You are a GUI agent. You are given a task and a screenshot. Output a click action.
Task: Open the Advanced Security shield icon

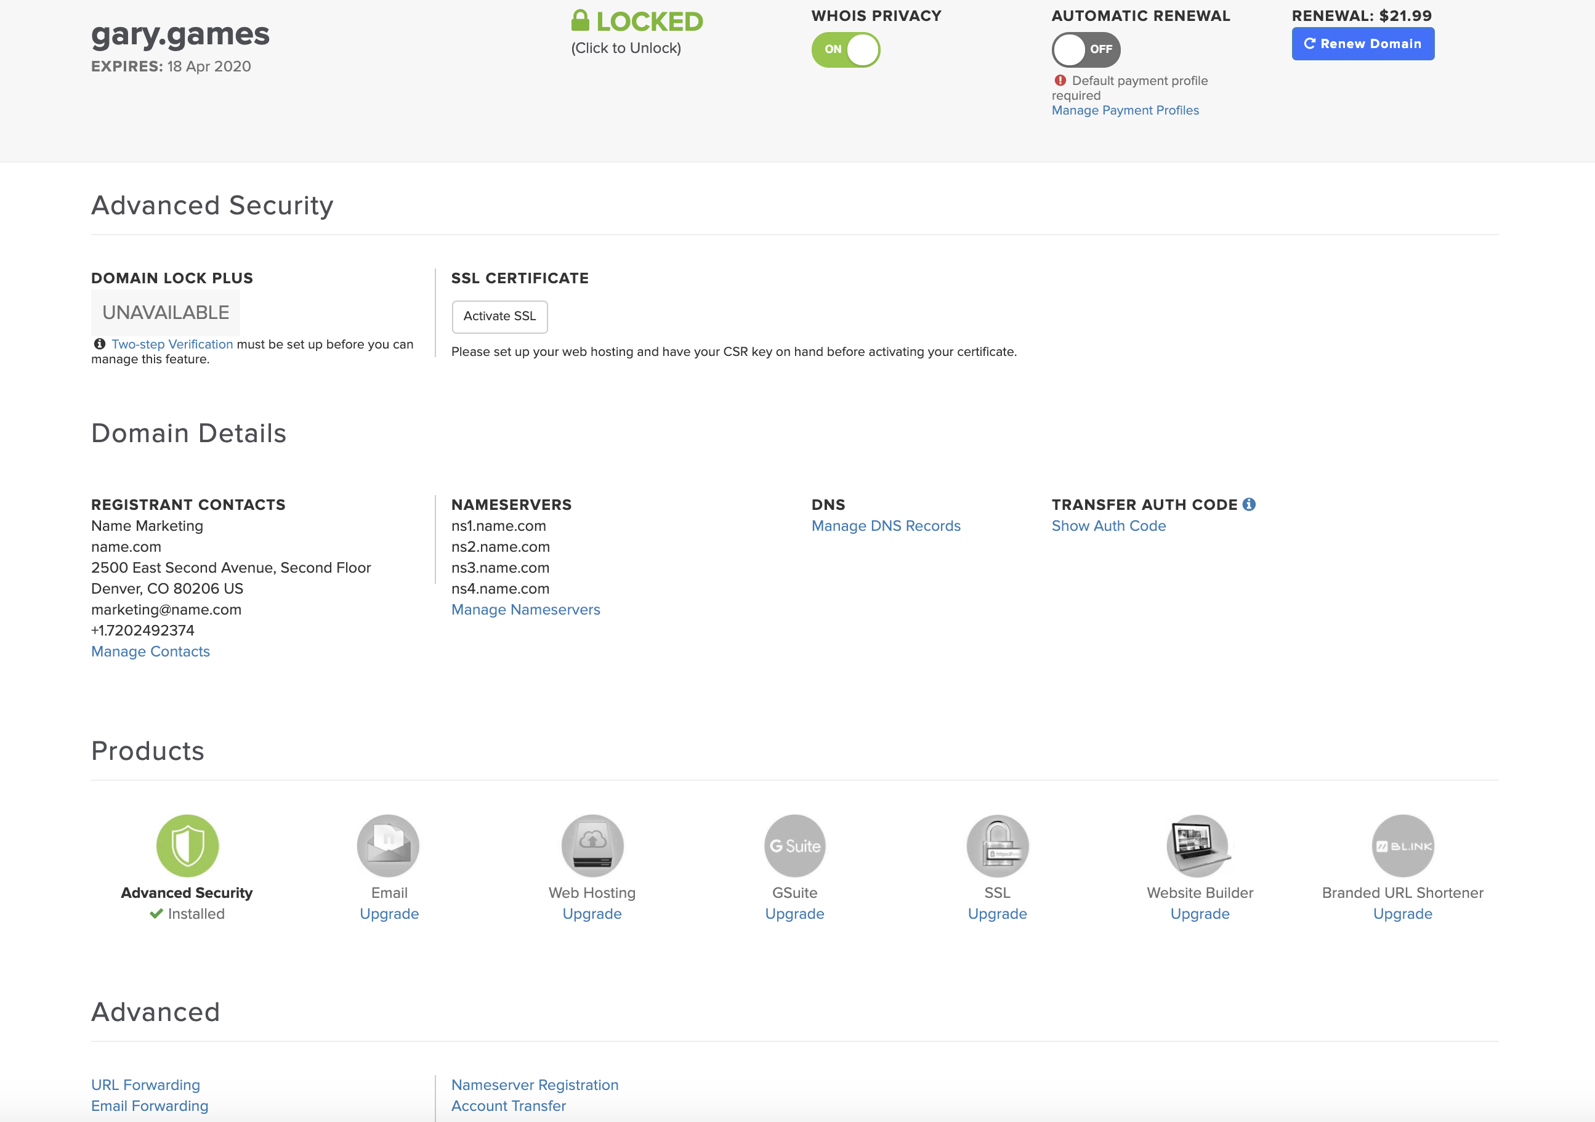click(187, 846)
